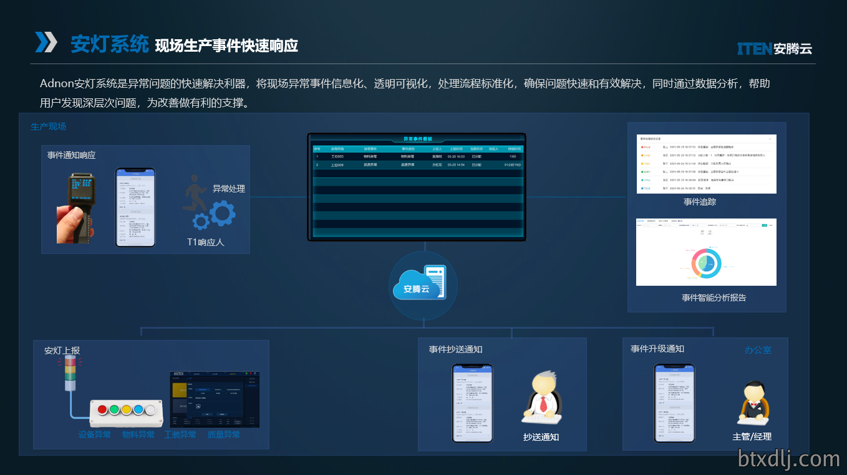Click the blue button on control box
The height and width of the screenshot is (475, 847).
tap(138, 410)
